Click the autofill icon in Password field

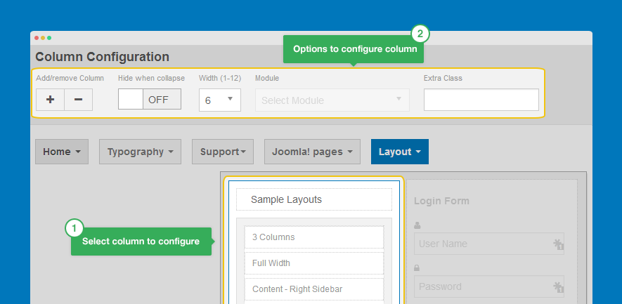point(559,286)
